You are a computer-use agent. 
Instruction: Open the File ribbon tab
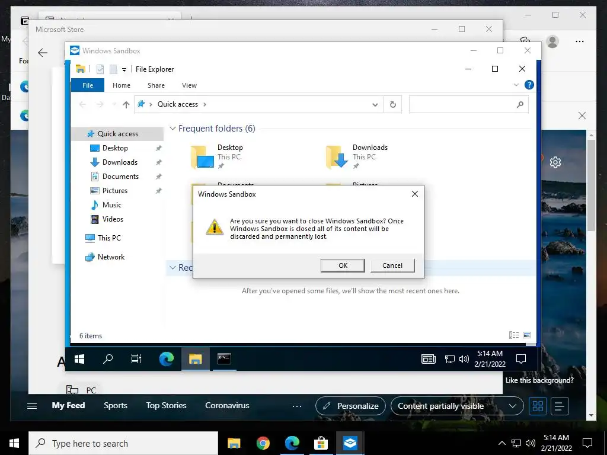88,85
